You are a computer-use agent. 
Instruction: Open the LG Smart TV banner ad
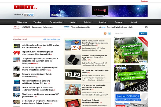point(99,11)
